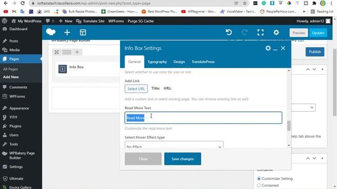This screenshot has width=337, height=189.
Task: Go back in browser history
Action: tap(6, 3)
